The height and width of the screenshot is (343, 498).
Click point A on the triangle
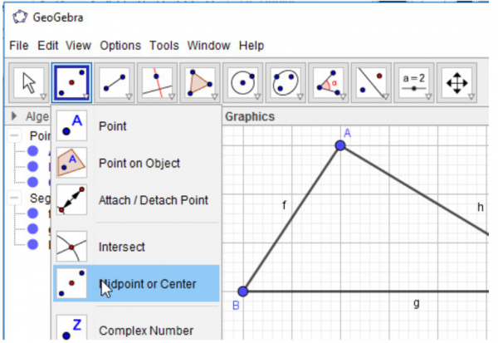click(x=340, y=146)
